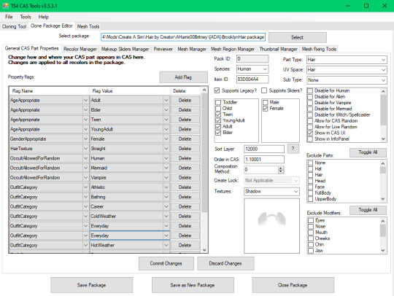Open the Previewer tab
The width and height of the screenshot is (394, 296).
pyautogui.click(x=163, y=49)
